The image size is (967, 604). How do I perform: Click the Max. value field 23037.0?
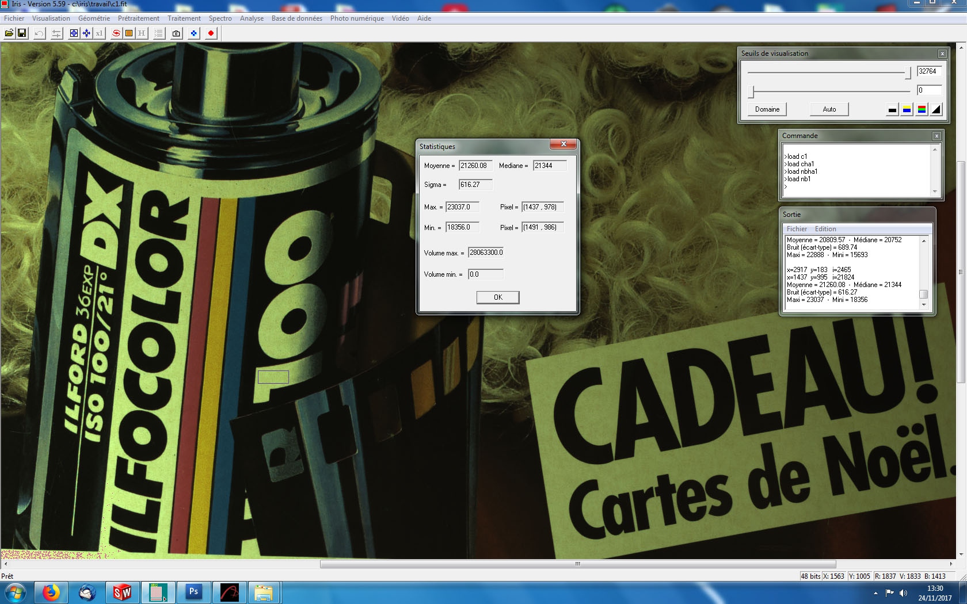(x=462, y=207)
